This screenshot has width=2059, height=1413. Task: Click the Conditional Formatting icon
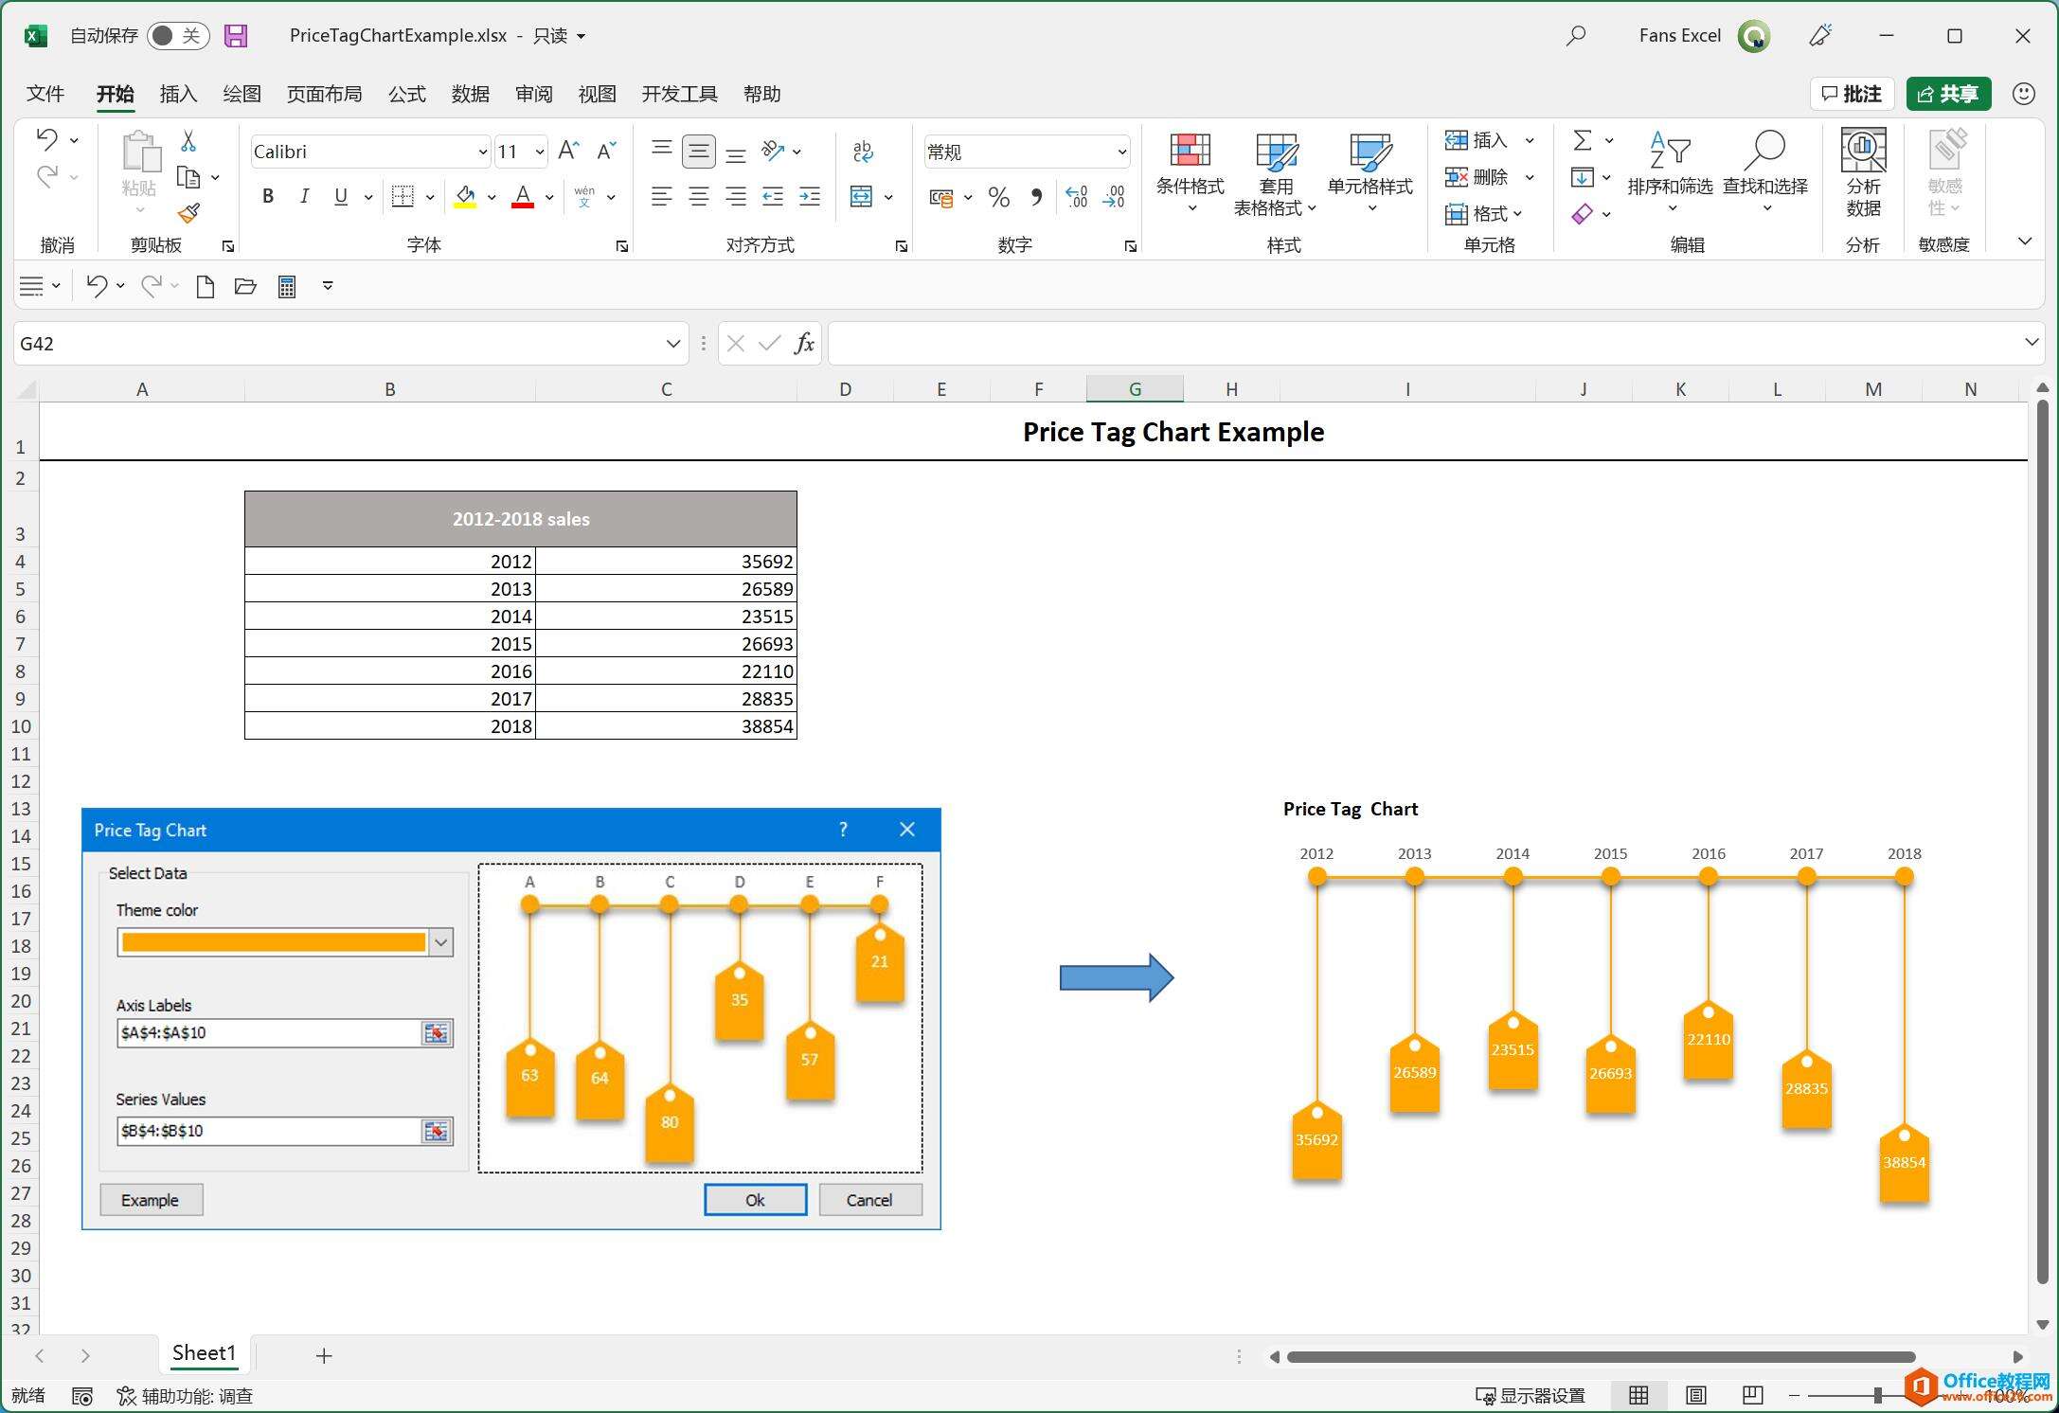1190,152
